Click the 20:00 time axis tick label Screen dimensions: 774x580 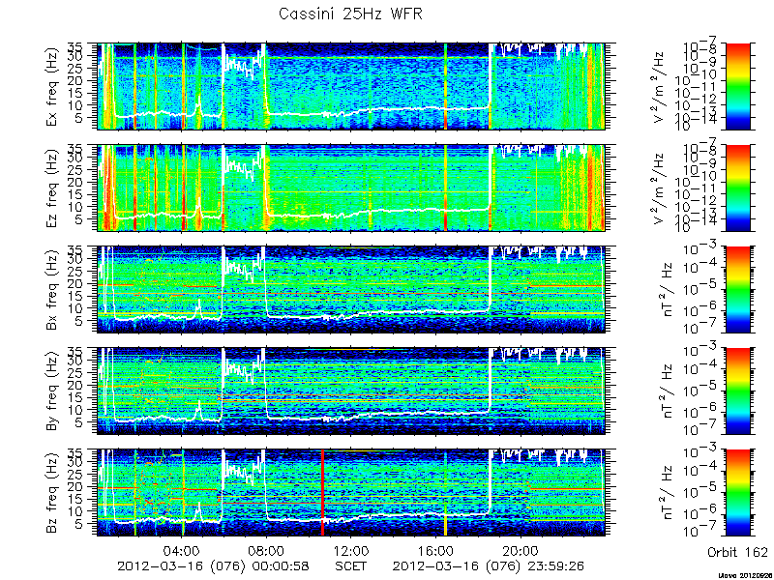(x=520, y=550)
